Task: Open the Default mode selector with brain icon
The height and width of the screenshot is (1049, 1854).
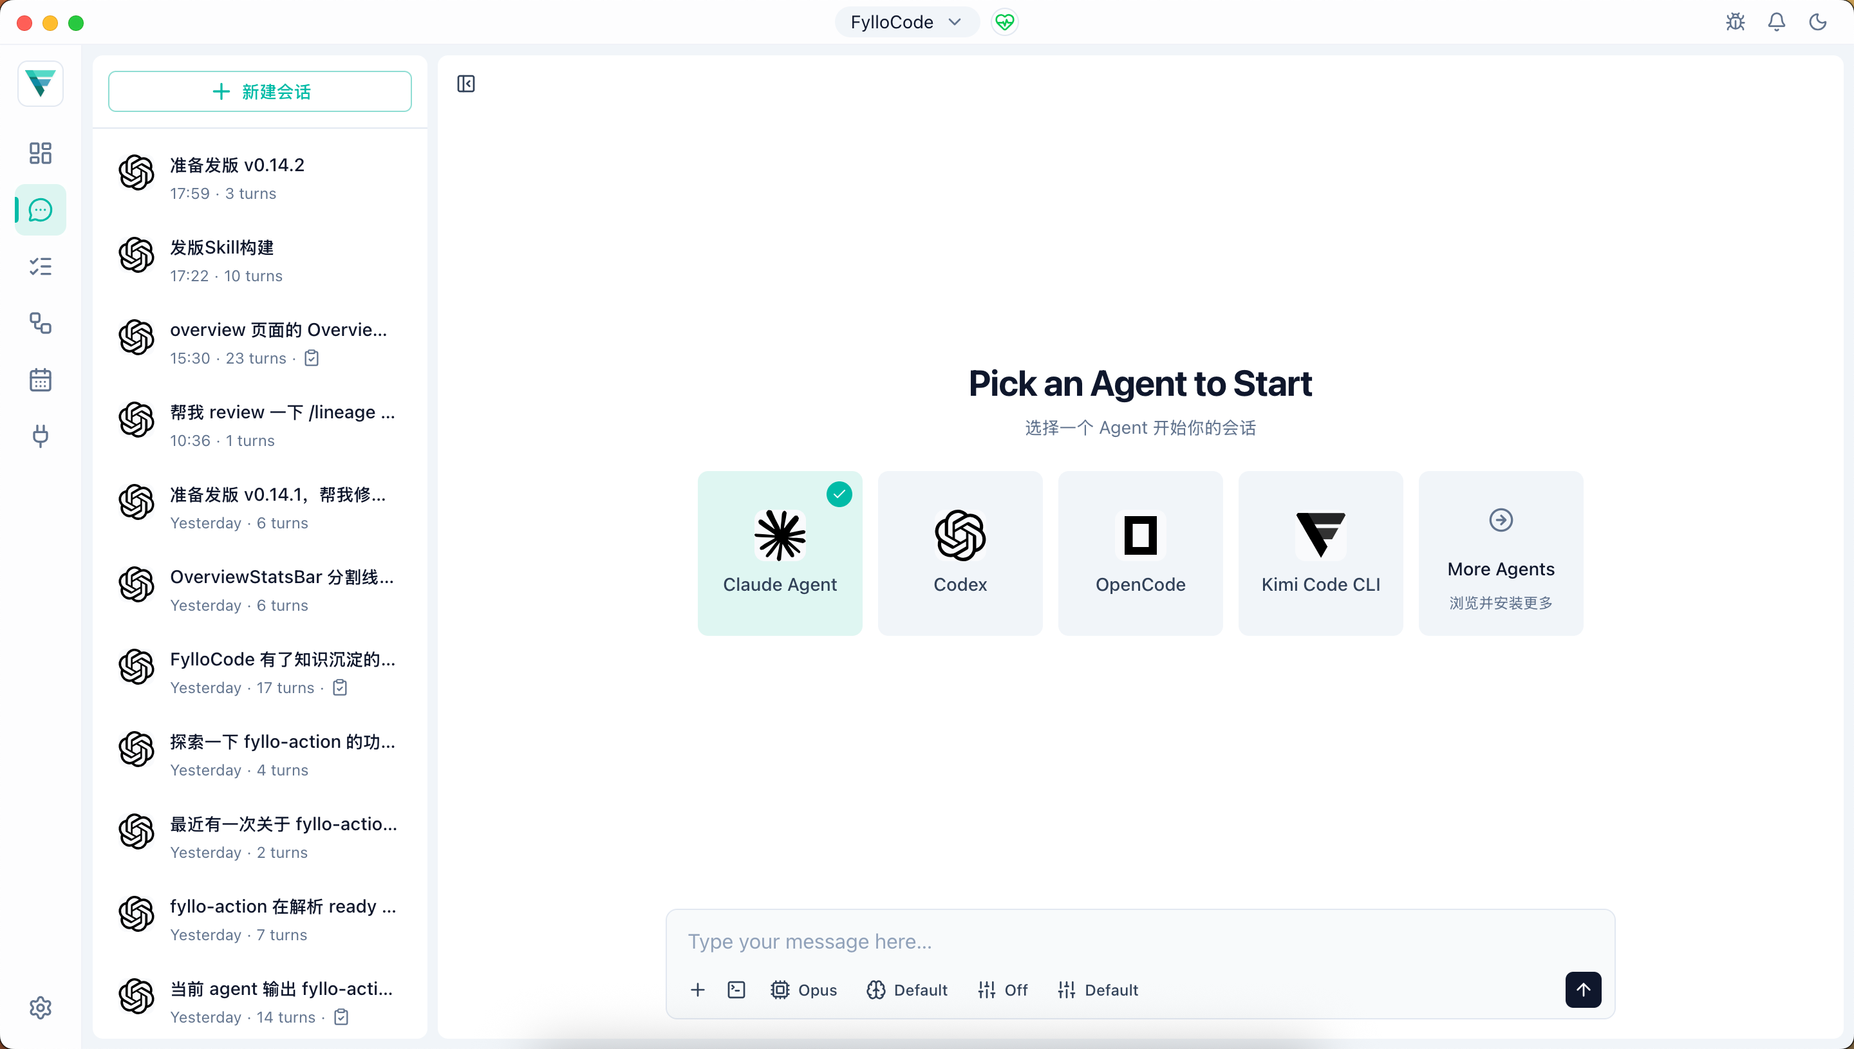Action: 906,990
